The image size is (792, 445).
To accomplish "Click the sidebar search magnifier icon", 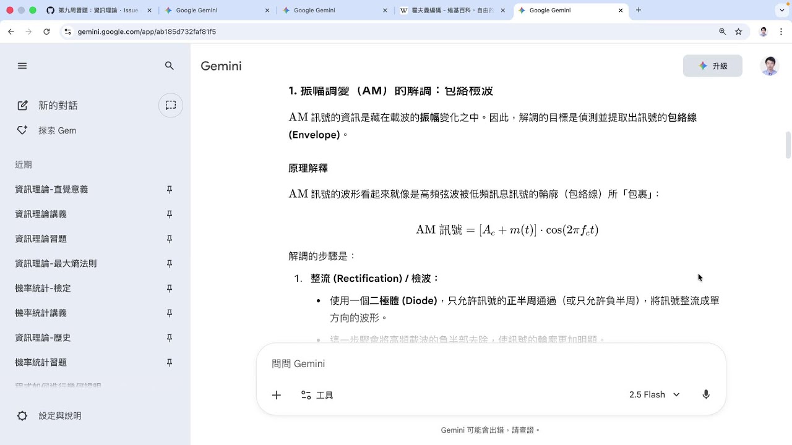I will click(170, 66).
